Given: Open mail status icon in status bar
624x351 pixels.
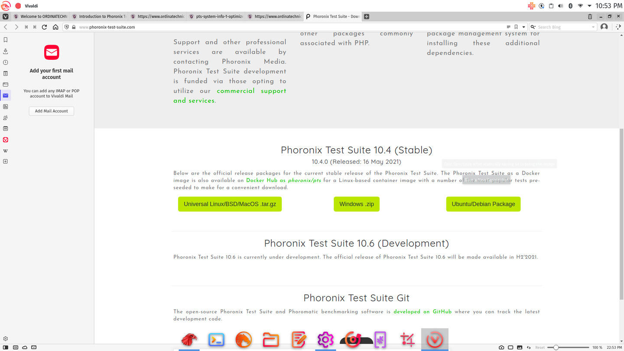Looking at the screenshot, I should (x=34, y=348).
